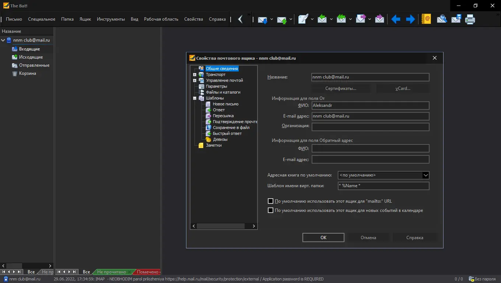Open the Корзина trash folder
This screenshot has height=283, width=501.
click(28, 73)
